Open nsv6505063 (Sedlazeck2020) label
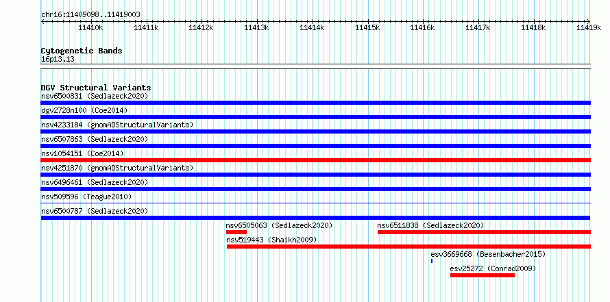 pos(280,225)
